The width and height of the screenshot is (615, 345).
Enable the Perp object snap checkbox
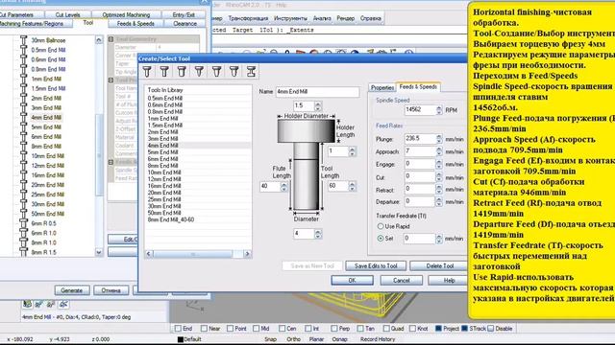334,329
